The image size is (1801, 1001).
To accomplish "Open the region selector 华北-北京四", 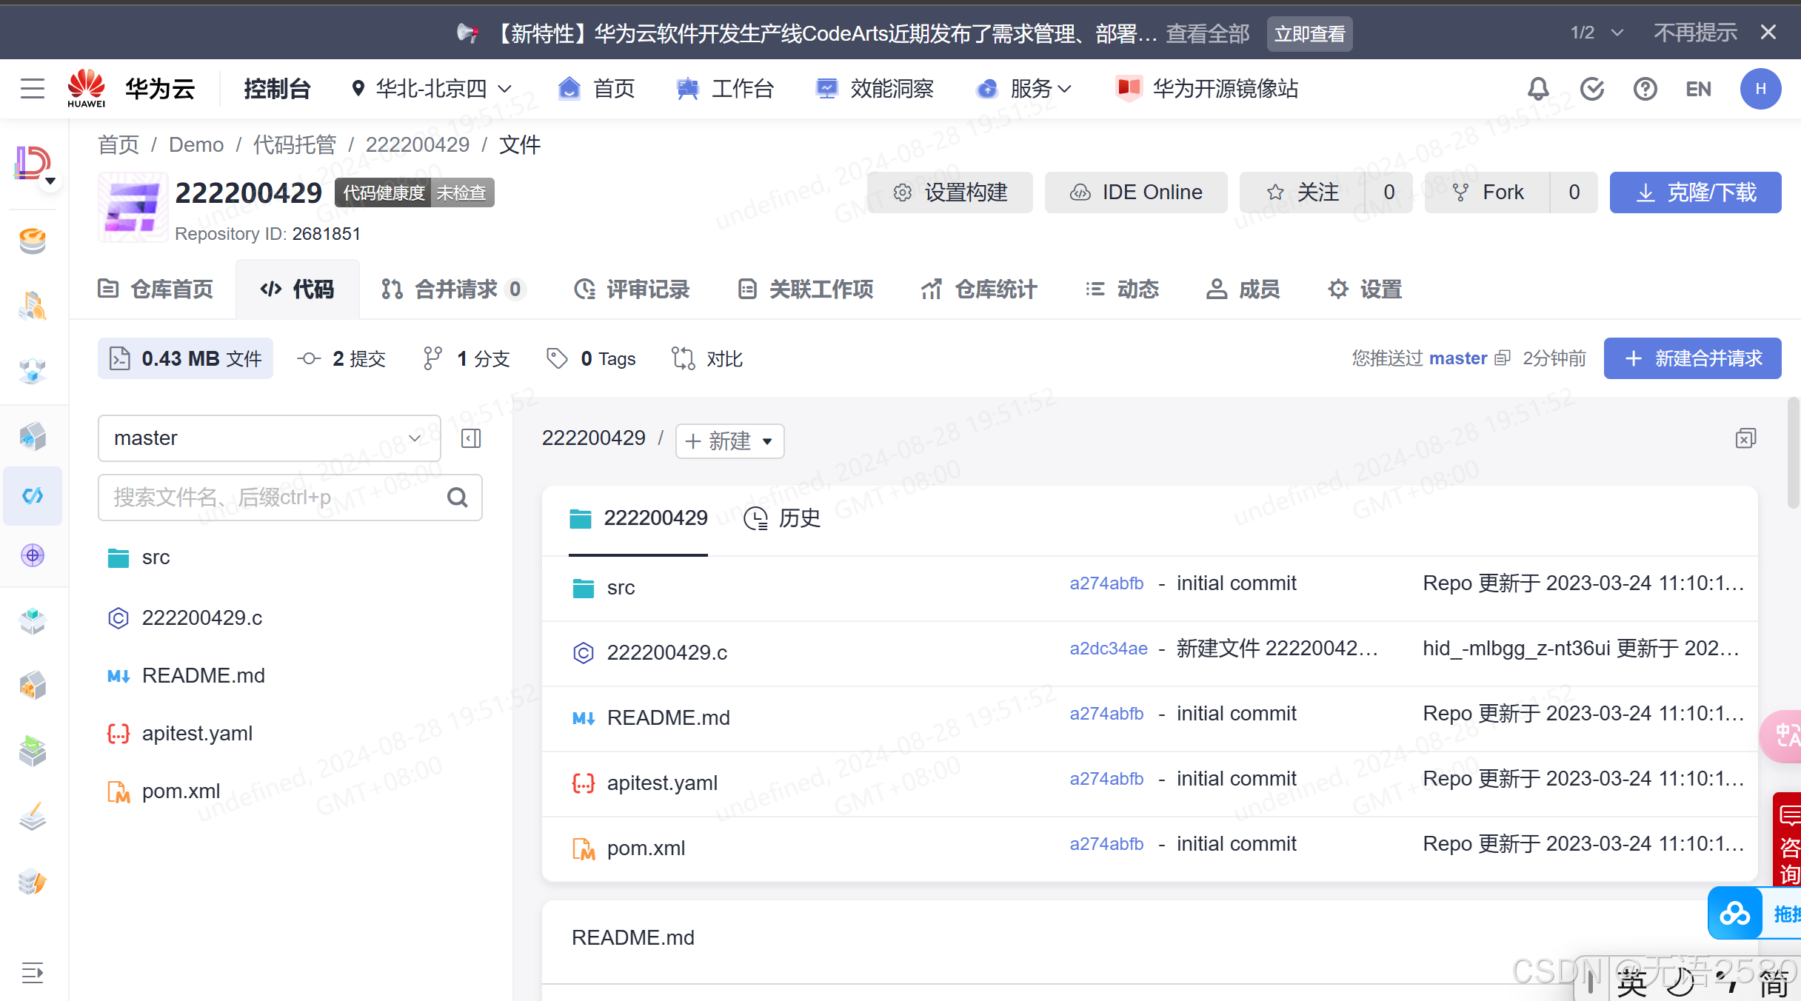I will click(431, 89).
